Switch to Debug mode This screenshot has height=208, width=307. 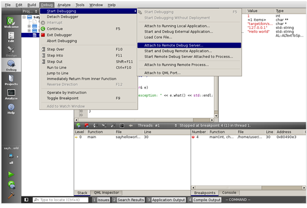[11, 66]
